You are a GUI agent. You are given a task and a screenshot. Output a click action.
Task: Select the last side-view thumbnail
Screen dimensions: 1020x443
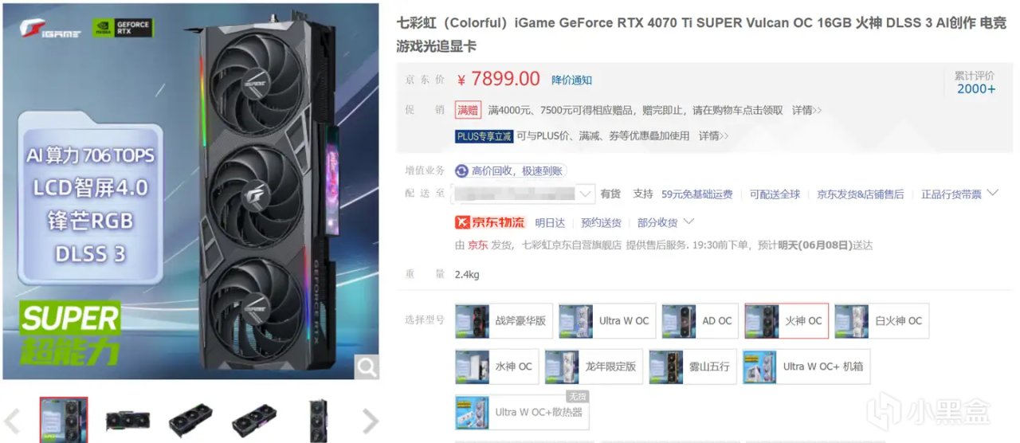point(318,420)
